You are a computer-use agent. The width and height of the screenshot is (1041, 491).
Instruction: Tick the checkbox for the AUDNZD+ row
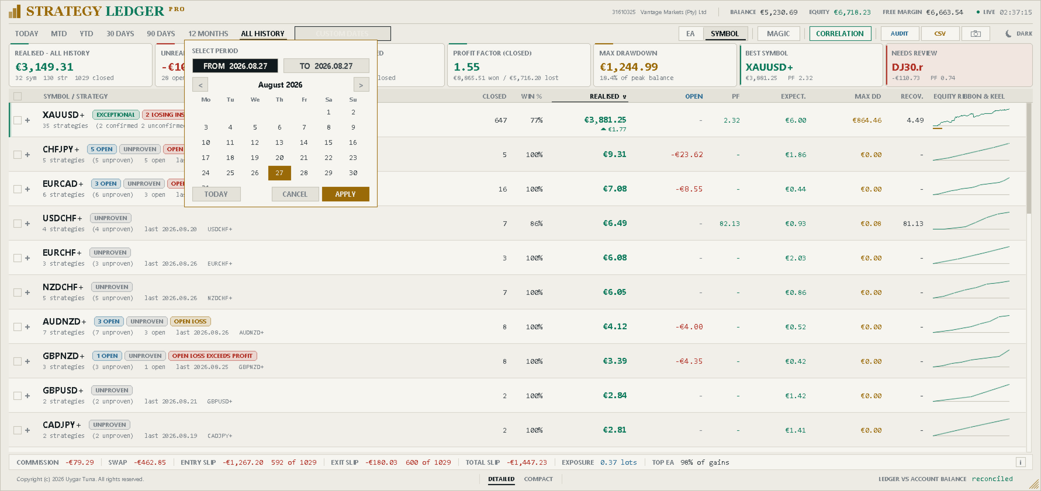18,327
